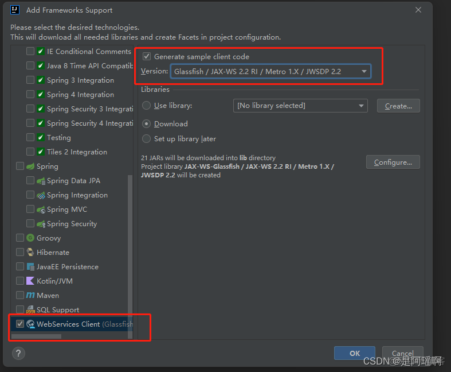Check the Hibernate checkbox
The image size is (451, 372).
pos(20,252)
